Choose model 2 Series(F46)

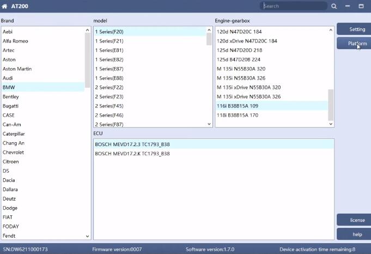pos(150,115)
